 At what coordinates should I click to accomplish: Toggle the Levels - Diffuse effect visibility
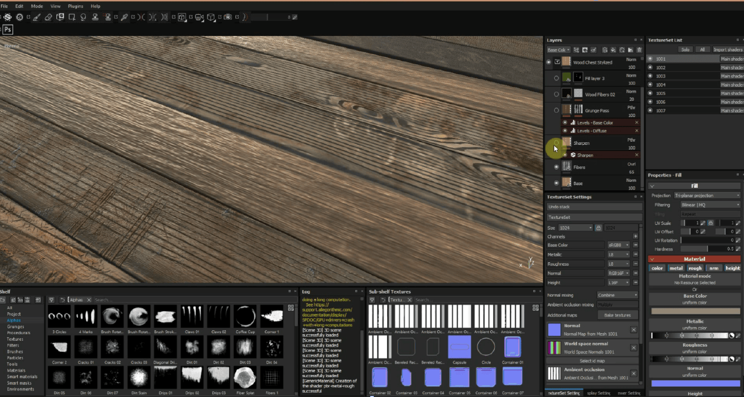[565, 131]
